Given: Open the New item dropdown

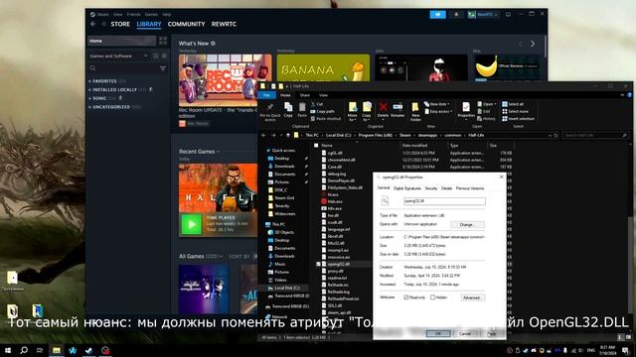Looking at the screenshot, I should point(436,104).
